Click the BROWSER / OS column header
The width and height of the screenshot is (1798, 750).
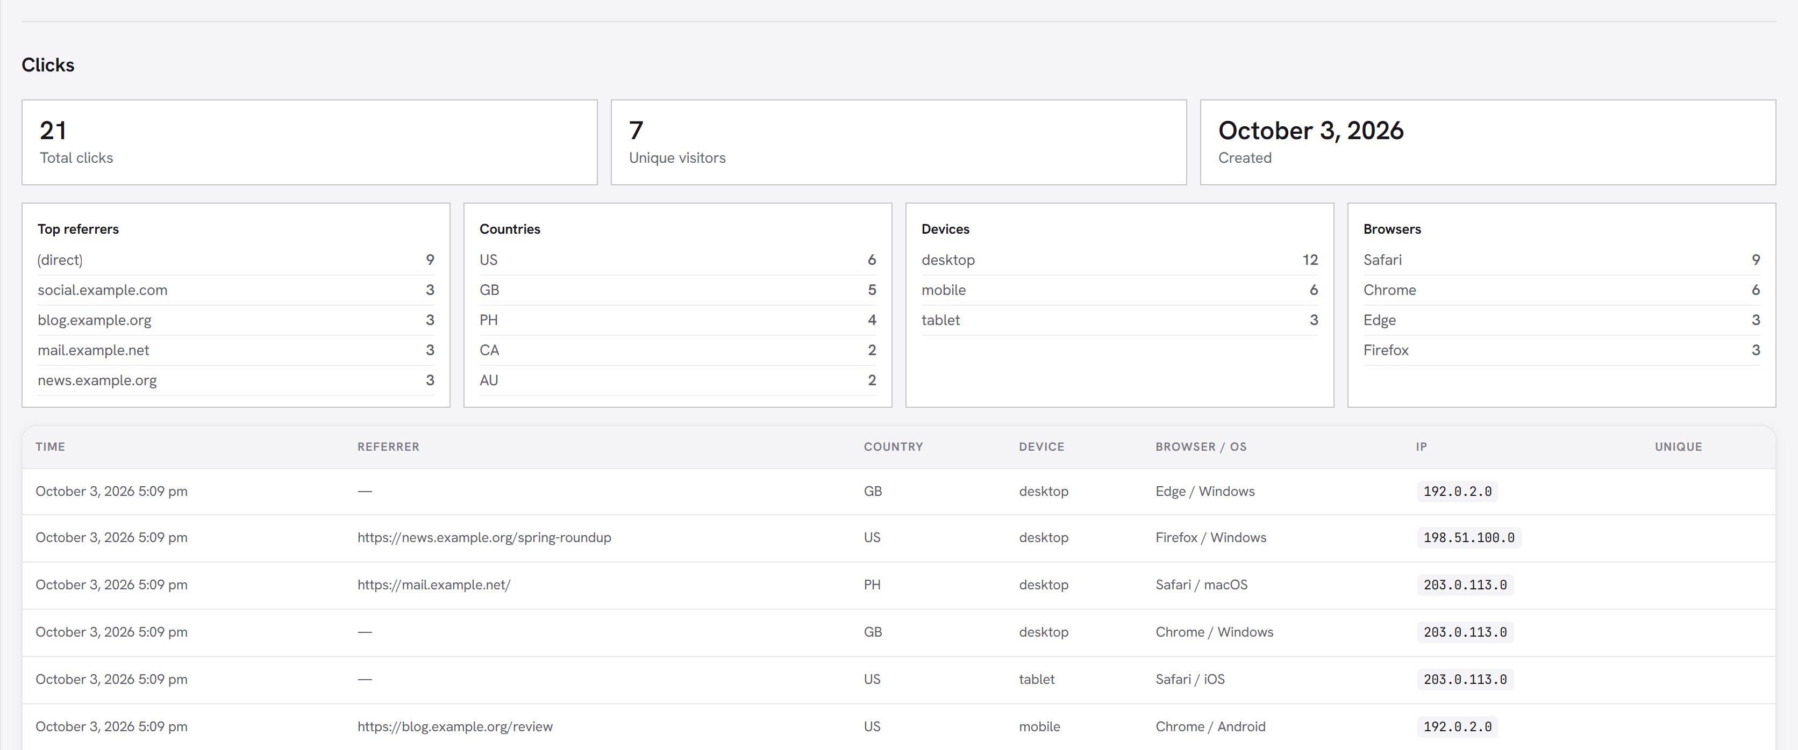tap(1201, 446)
